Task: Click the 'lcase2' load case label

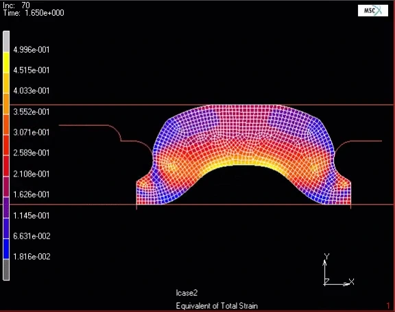Action: coord(187,293)
